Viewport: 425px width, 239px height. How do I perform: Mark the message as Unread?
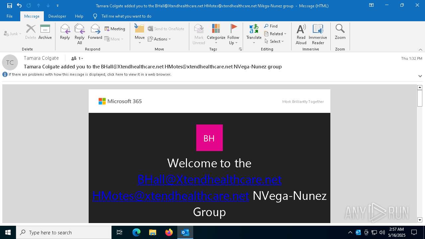pyautogui.click(x=199, y=34)
